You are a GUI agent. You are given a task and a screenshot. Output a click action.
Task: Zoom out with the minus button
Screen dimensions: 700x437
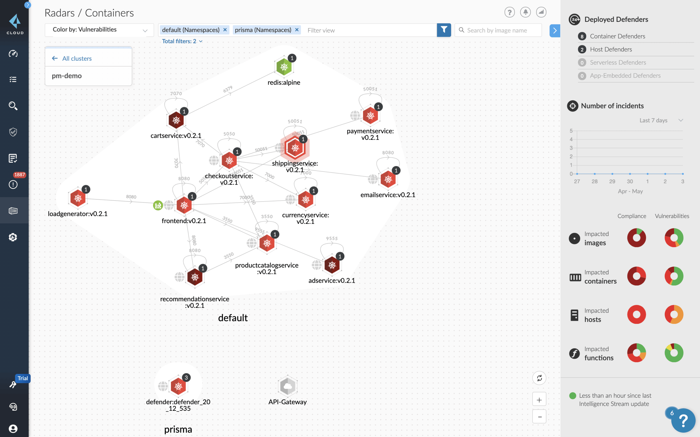click(x=539, y=416)
